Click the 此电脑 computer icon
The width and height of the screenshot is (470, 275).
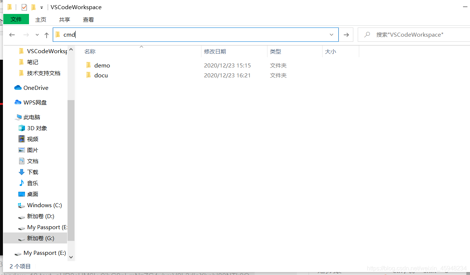tap(18, 117)
